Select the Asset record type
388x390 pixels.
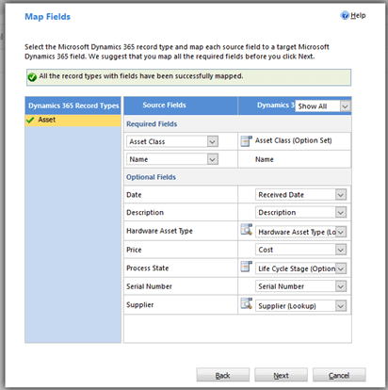tap(73, 121)
